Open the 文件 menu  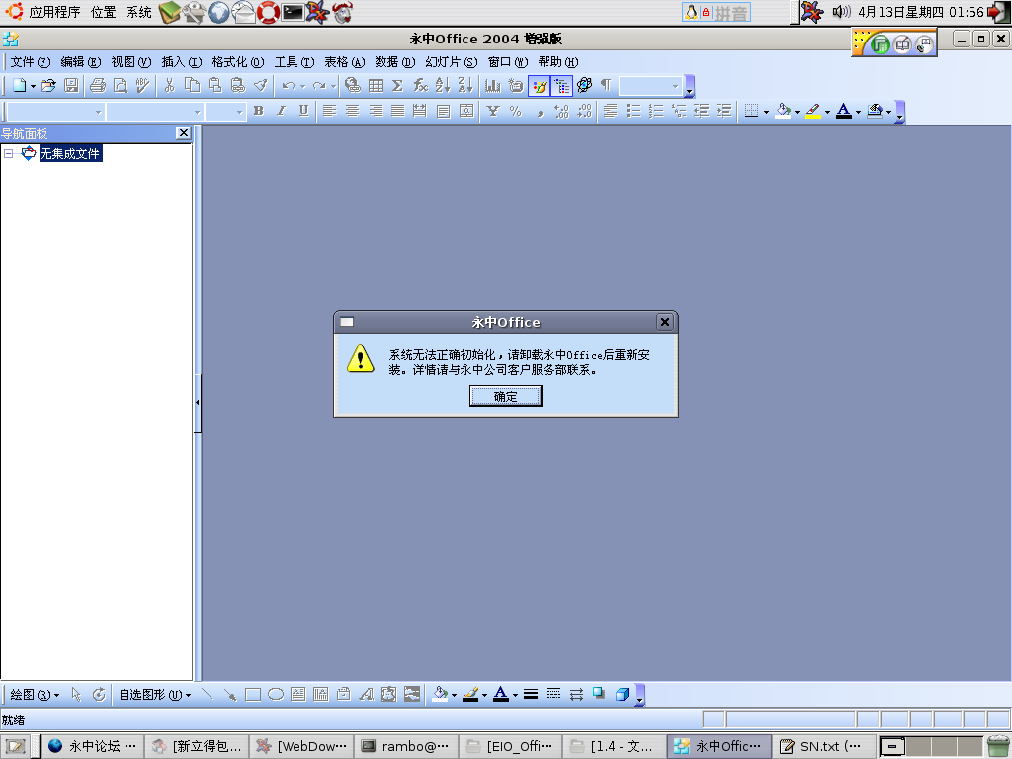tap(30, 62)
